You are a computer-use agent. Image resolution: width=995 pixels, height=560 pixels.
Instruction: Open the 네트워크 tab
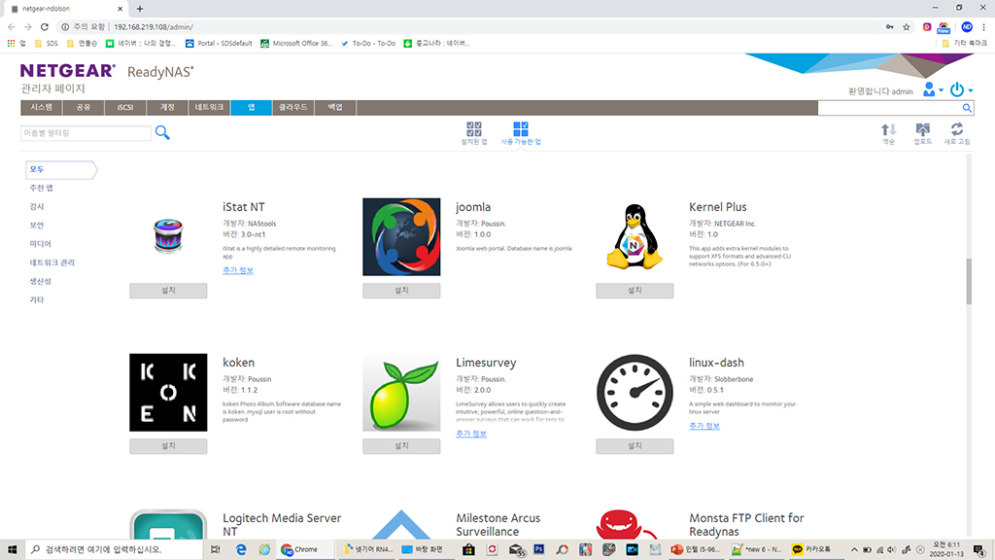click(210, 107)
